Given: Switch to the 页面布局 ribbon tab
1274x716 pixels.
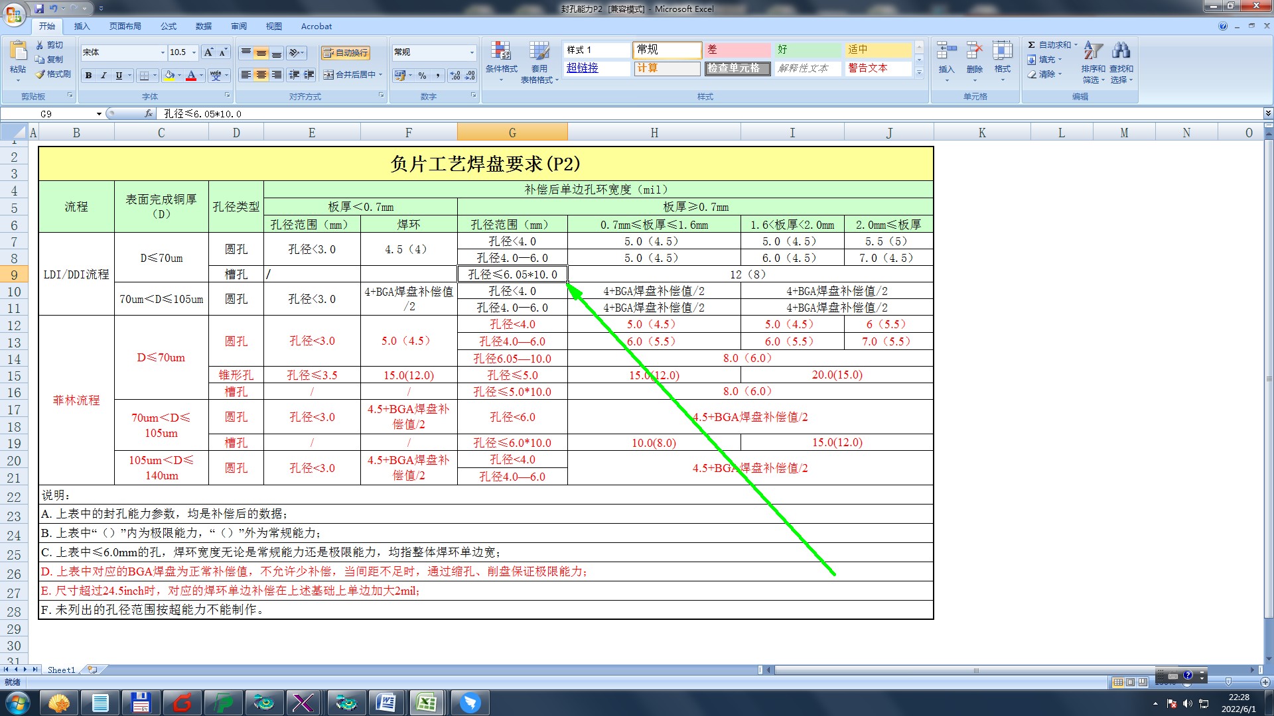Looking at the screenshot, I should coord(125,27).
